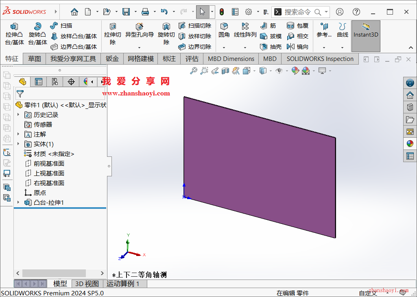Open the 异型孔向导 hole wizard
Screen dimensions: 417x297
(140, 31)
